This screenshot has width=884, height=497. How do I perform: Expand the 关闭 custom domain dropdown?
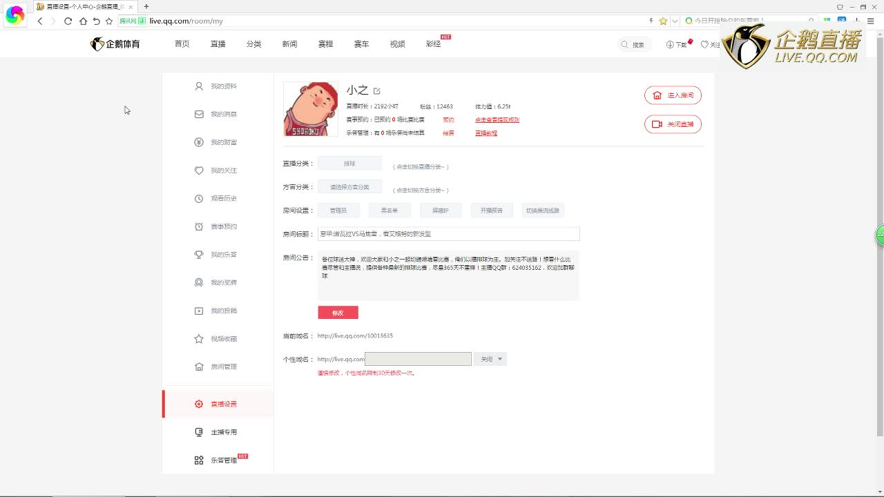(490, 359)
